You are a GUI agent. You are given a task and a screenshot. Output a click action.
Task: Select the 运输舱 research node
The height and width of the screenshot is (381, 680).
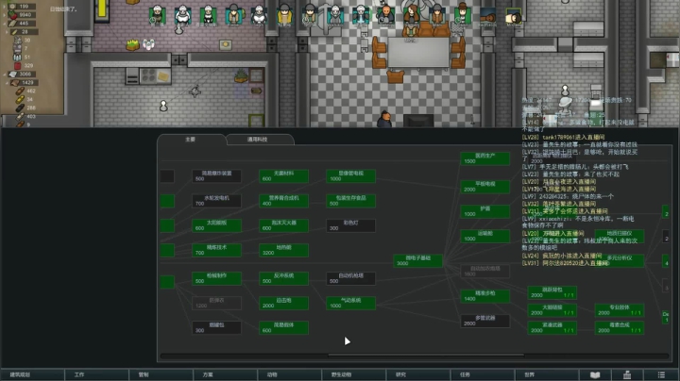click(484, 236)
